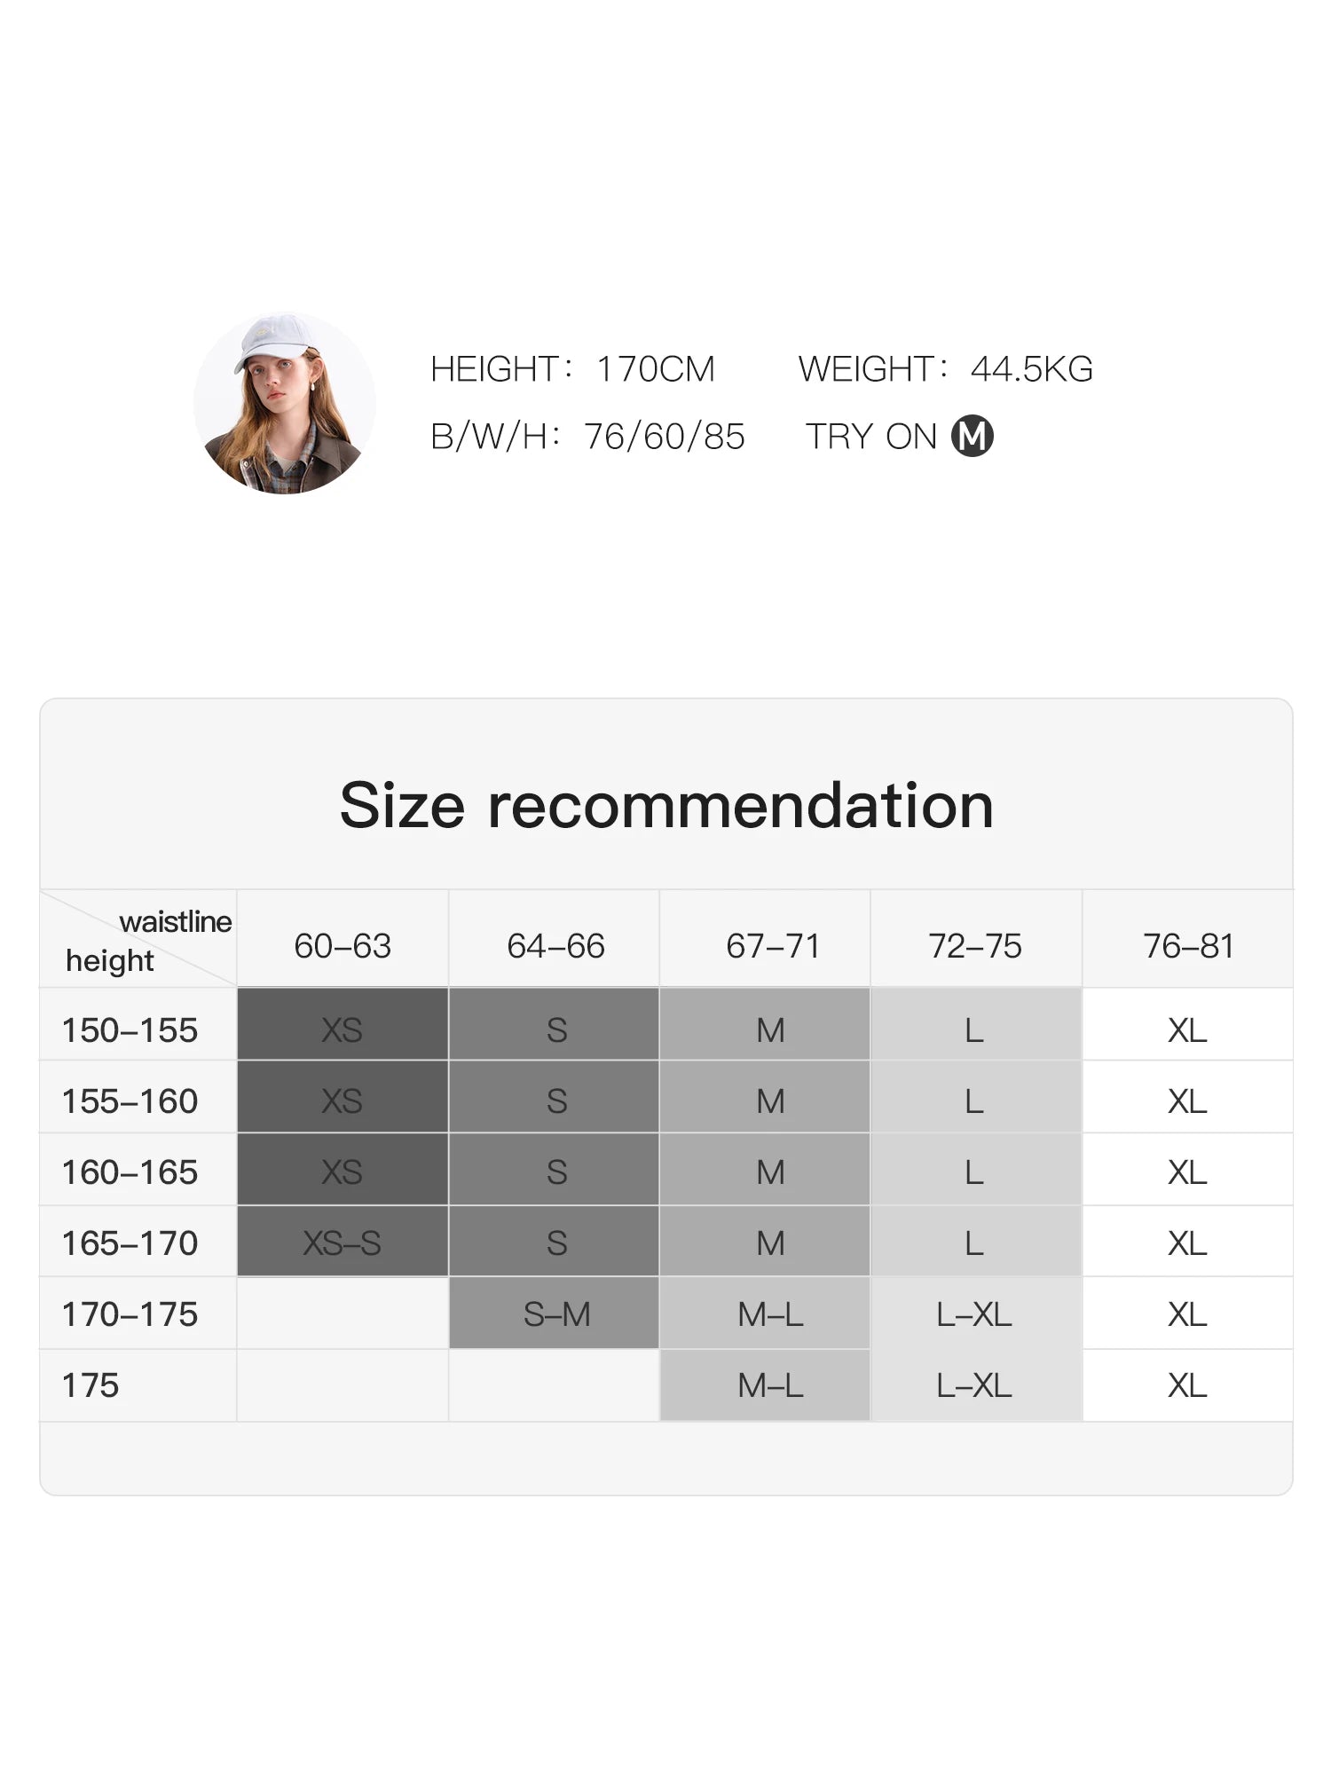This screenshot has width=1331, height=1775.
Task: Select the XS–S size cell
Action: [342, 1242]
